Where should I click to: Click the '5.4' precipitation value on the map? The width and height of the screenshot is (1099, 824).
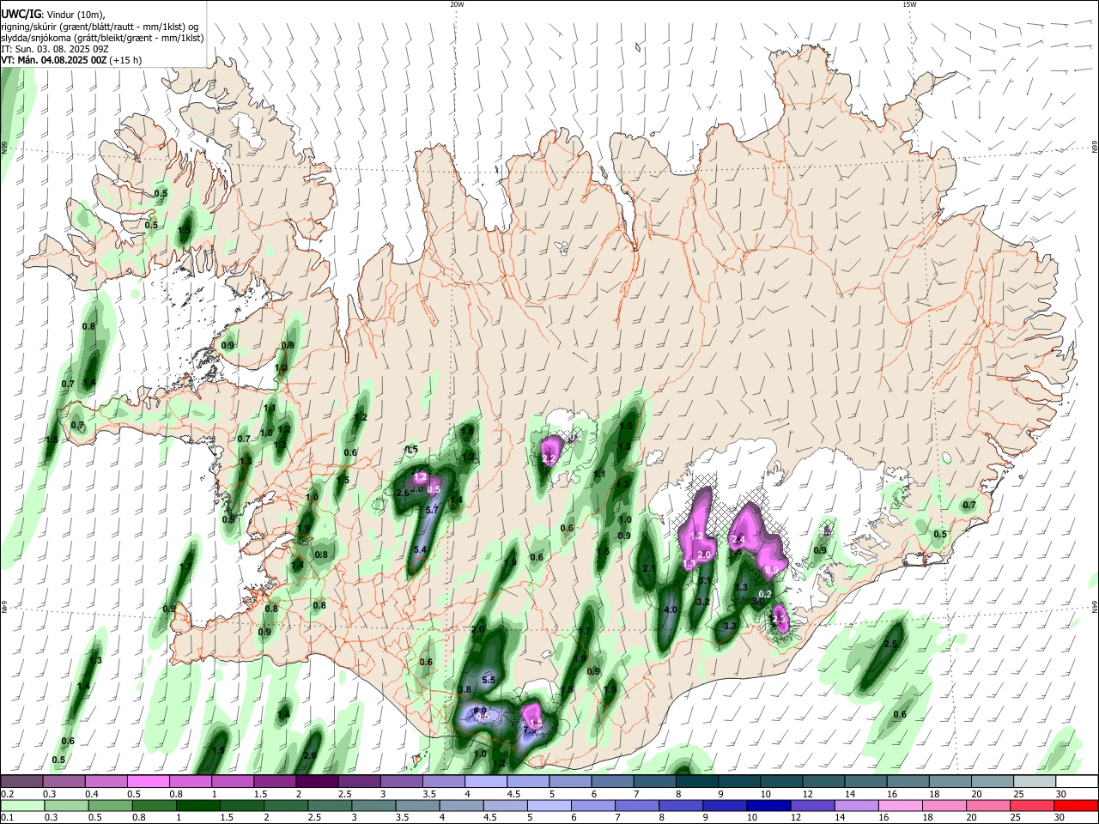pos(421,549)
